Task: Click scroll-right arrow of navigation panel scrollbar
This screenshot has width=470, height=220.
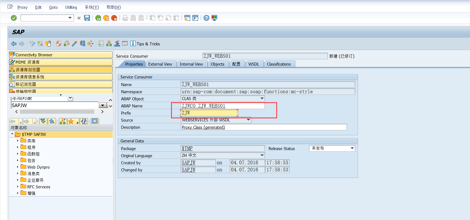Action: coord(102,112)
